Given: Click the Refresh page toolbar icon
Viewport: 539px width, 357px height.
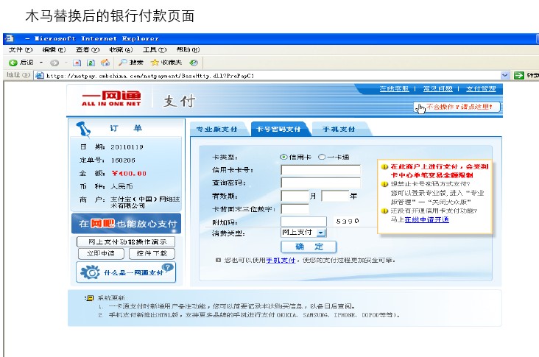Looking at the screenshot, I should [91, 63].
